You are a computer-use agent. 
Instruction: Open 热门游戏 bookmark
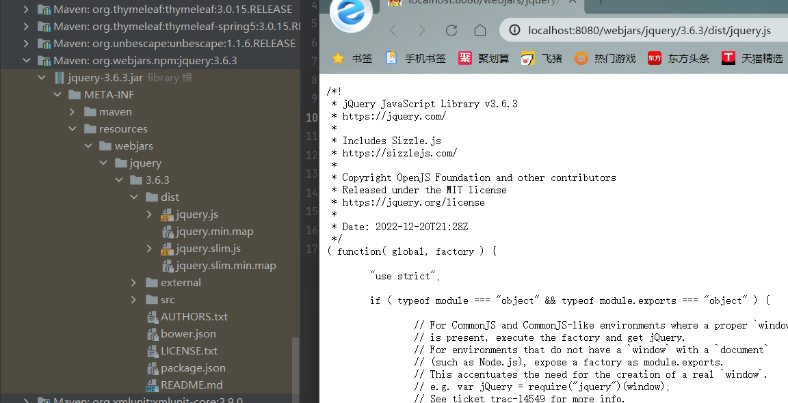pyautogui.click(x=605, y=59)
